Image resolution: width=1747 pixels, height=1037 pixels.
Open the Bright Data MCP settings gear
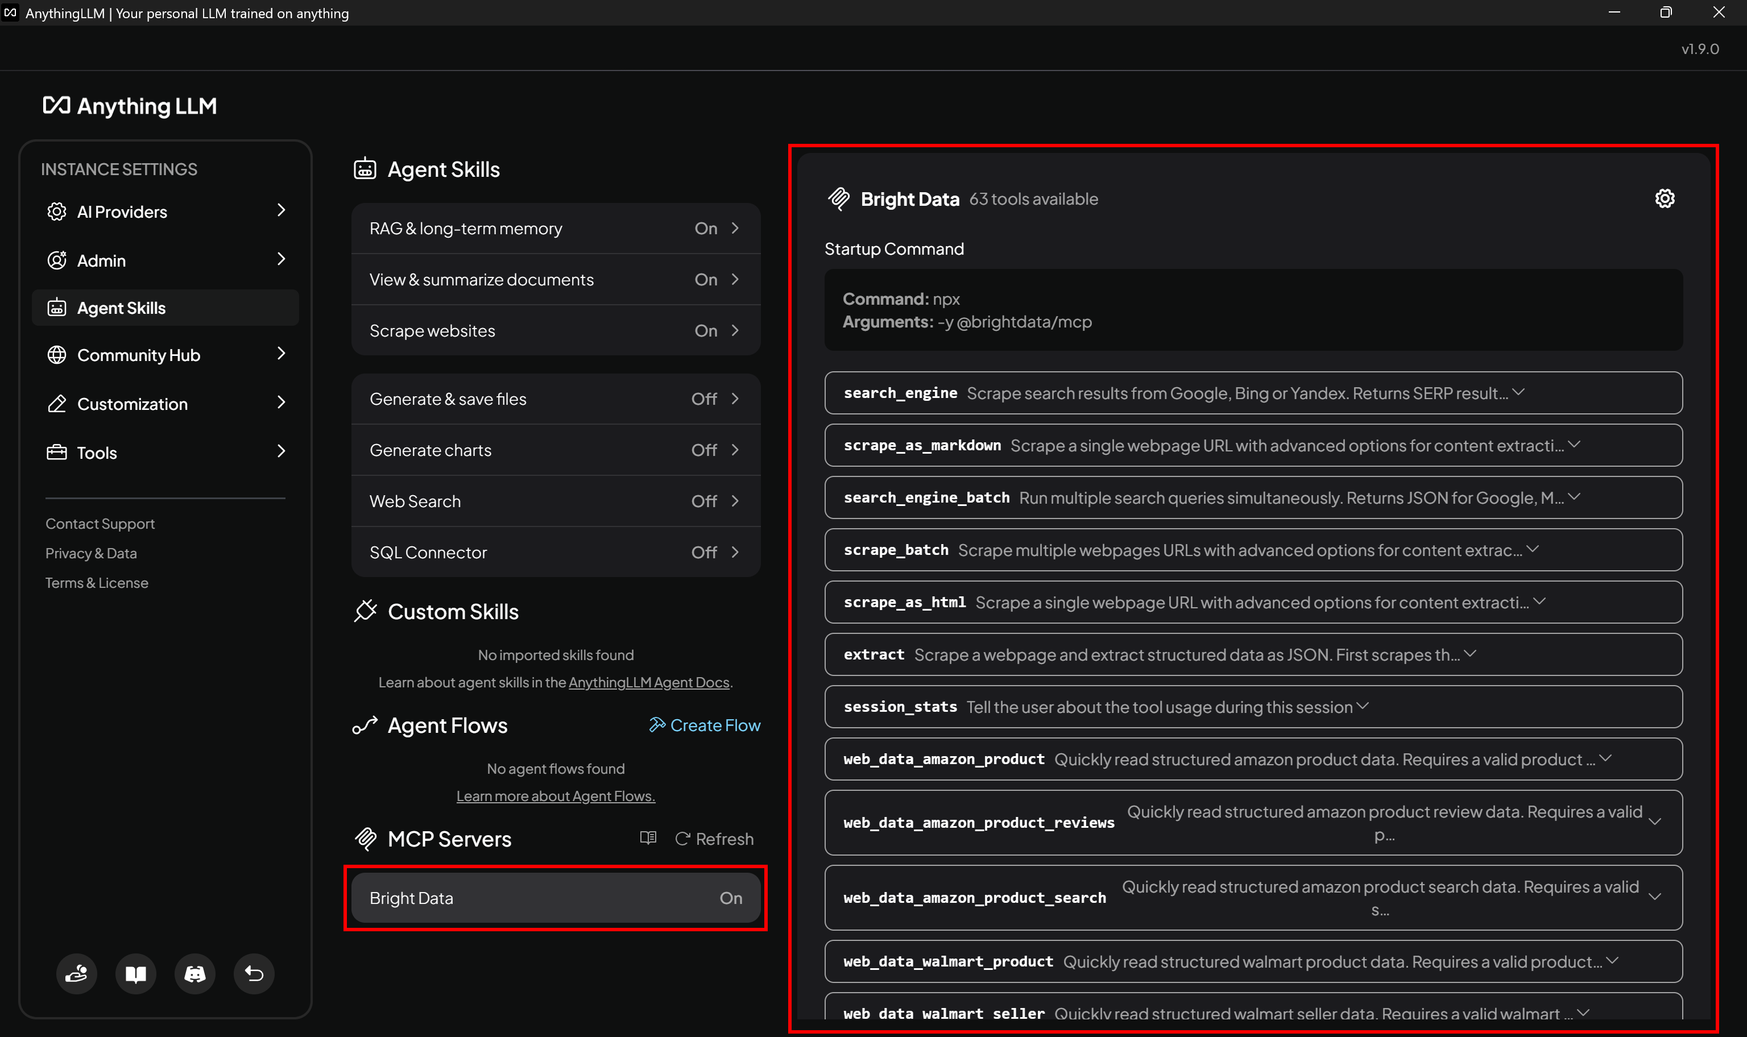(1665, 198)
